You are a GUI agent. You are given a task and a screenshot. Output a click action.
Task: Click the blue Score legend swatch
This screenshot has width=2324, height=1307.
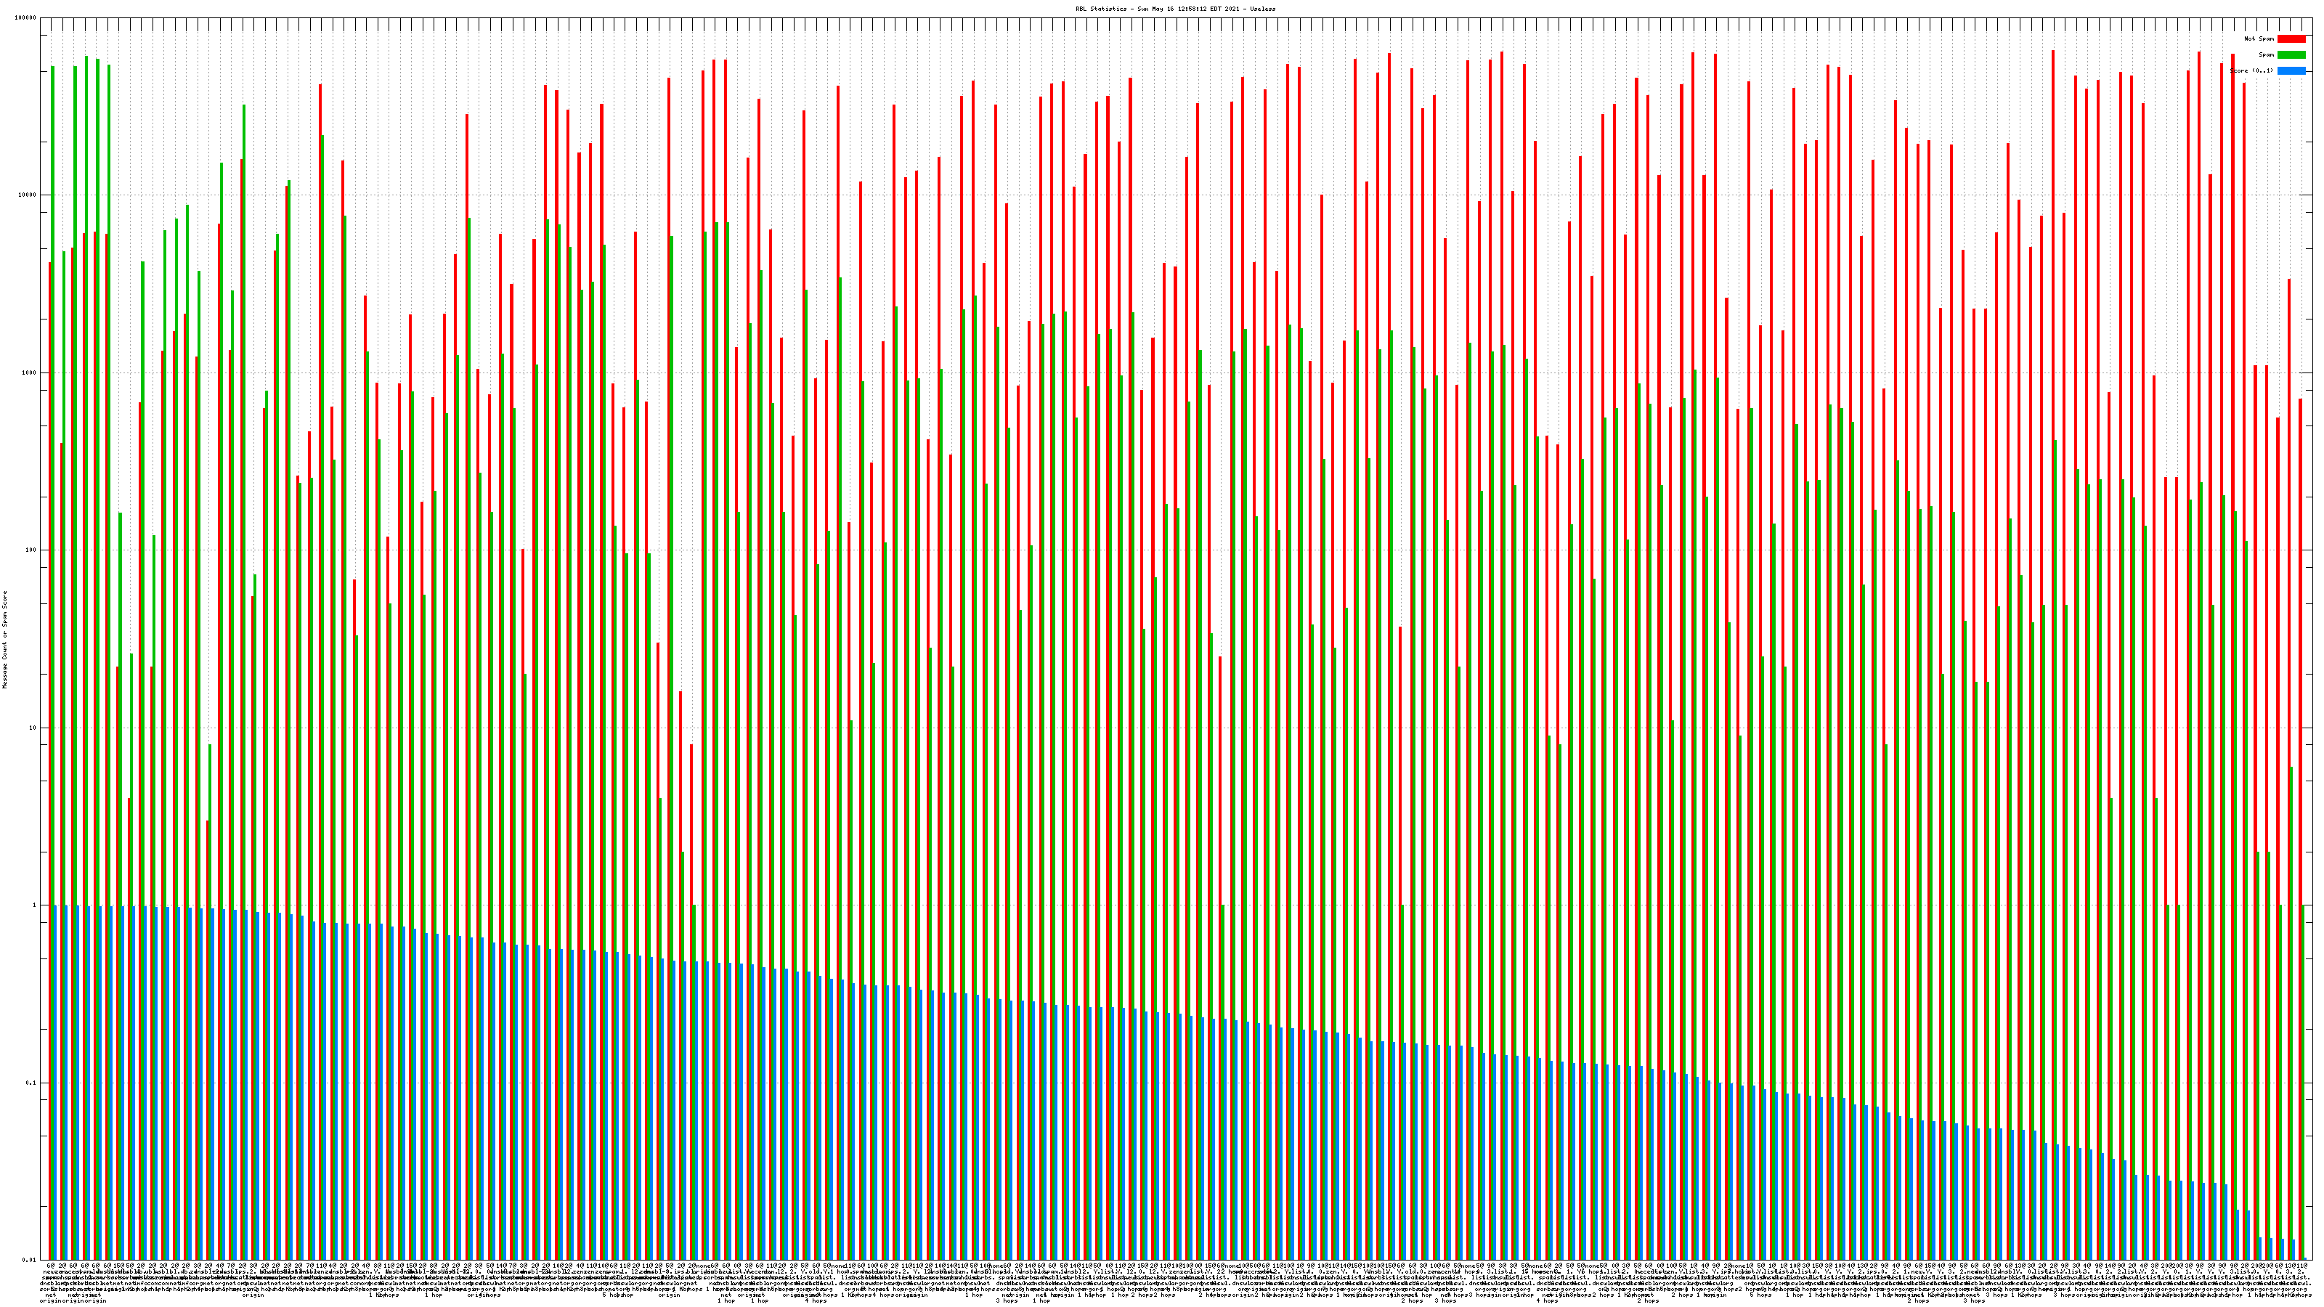(2291, 70)
